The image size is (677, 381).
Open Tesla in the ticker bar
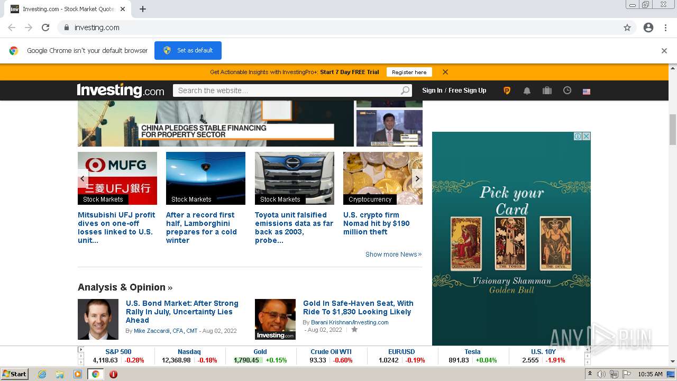point(472,351)
